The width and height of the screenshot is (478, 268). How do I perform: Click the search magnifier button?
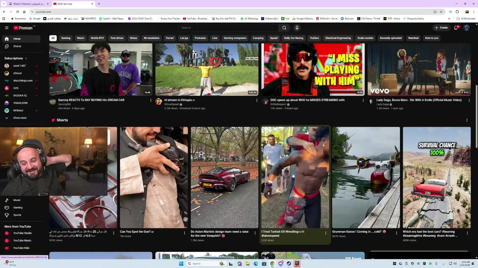[x=284, y=28]
